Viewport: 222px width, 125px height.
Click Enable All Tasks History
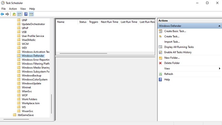(x=178, y=52)
